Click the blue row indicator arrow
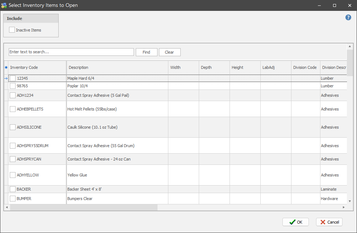 pyautogui.click(x=6, y=78)
